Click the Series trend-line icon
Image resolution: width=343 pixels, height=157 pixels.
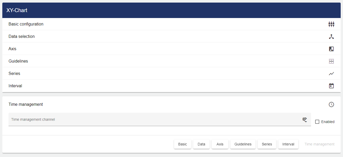click(x=331, y=74)
